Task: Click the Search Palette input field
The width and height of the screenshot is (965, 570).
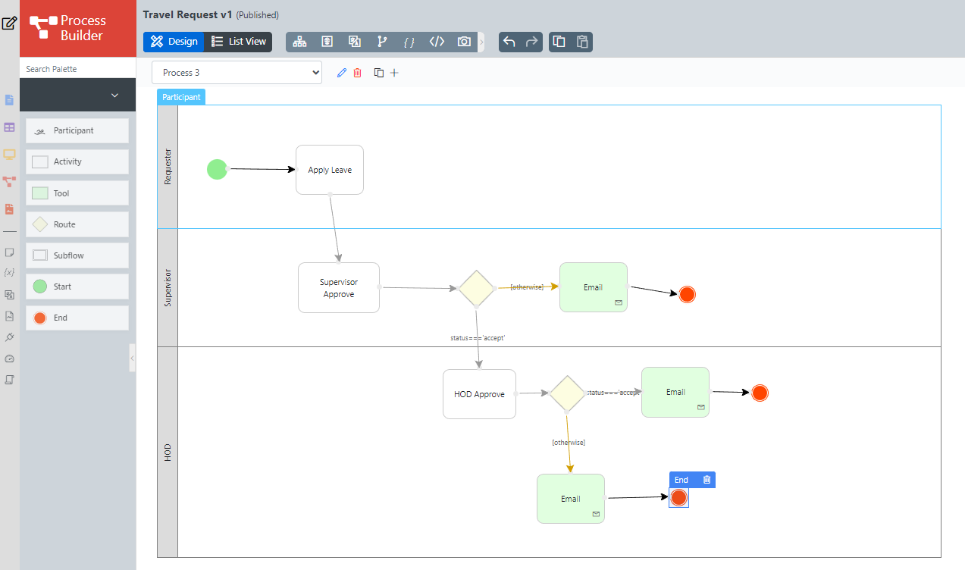Action: [77, 69]
